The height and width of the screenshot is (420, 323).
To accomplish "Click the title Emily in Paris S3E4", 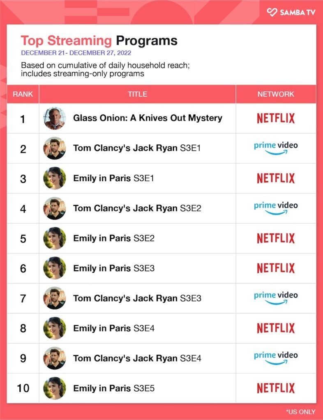I will 114,328.
